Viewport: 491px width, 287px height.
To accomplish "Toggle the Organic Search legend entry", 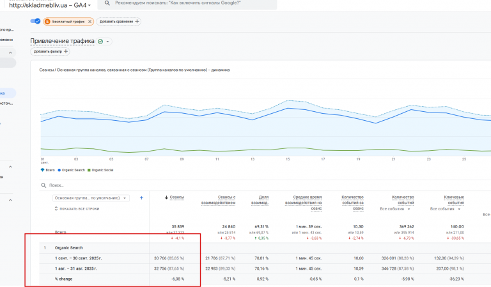I will [x=72, y=170].
